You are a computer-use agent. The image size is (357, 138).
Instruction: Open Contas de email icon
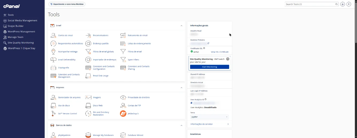tap(53, 35)
